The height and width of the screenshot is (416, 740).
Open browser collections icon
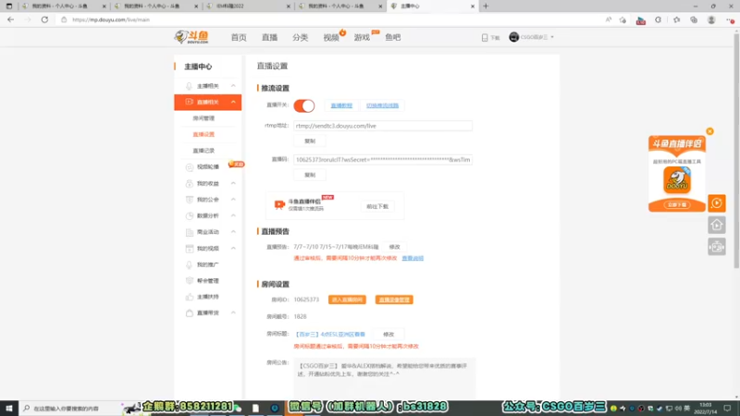694,19
